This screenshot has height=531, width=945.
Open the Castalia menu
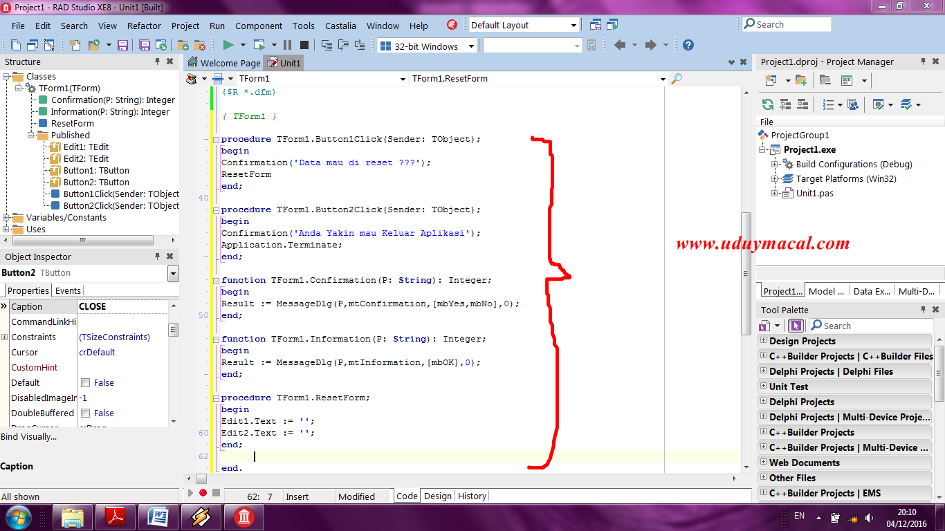coord(340,26)
